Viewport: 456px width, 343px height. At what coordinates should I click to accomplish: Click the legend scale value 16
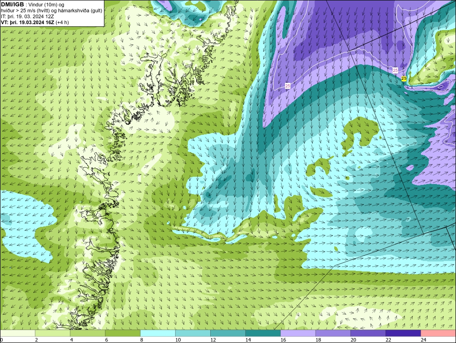point(283,340)
